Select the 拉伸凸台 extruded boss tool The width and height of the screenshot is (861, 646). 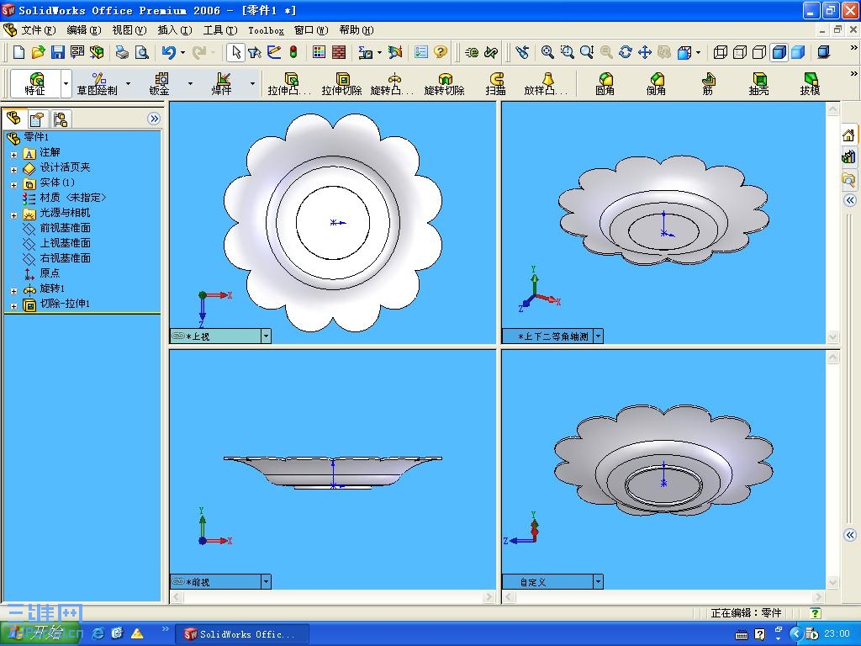click(289, 83)
